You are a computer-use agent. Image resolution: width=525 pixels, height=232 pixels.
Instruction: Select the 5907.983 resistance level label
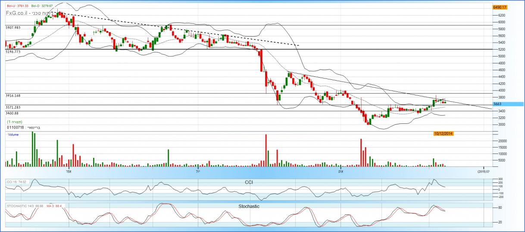coord(13,28)
